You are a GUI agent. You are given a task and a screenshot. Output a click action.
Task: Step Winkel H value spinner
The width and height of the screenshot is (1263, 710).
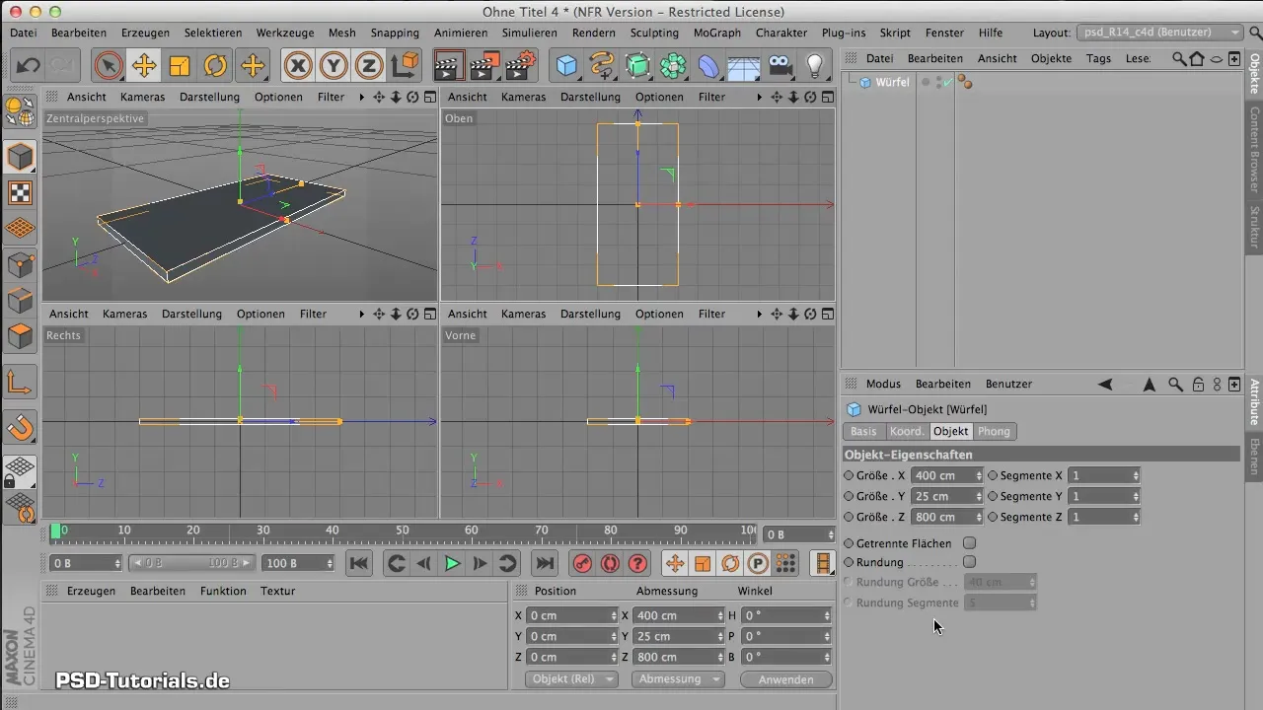click(827, 615)
